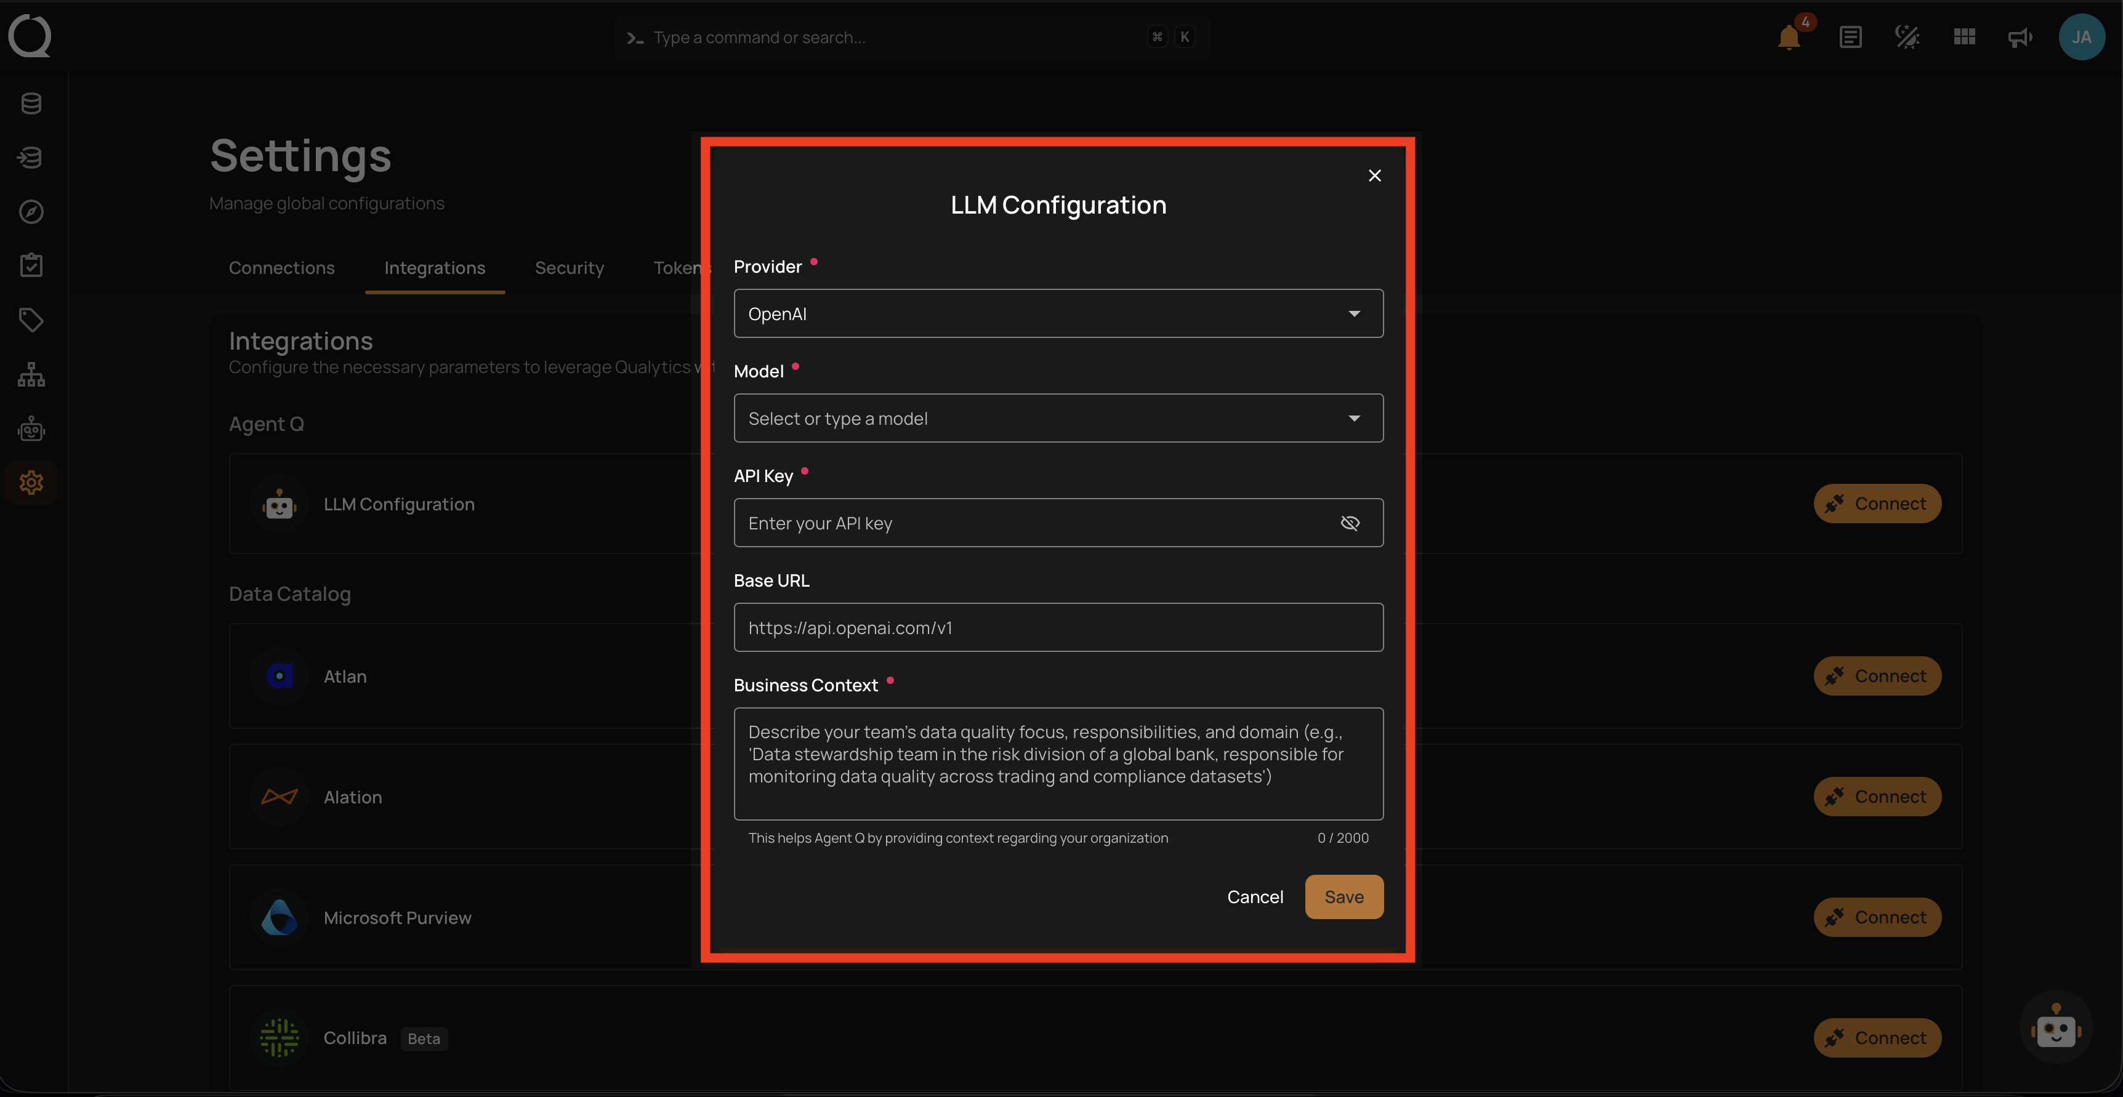Click the LLM Configuration dialog title
Screen dimensions: 2123x1097
coord(1058,204)
